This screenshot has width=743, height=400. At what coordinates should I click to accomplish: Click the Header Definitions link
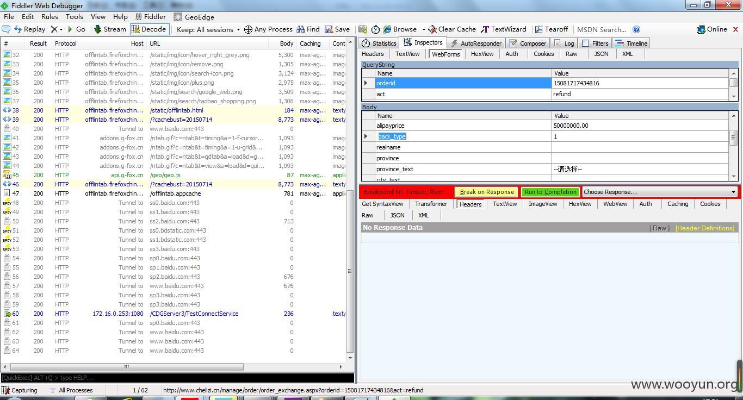pos(705,228)
